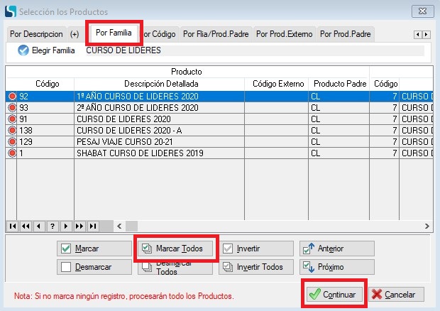
Task: Toggle red marker for product 92
Action: click(12, 97)
